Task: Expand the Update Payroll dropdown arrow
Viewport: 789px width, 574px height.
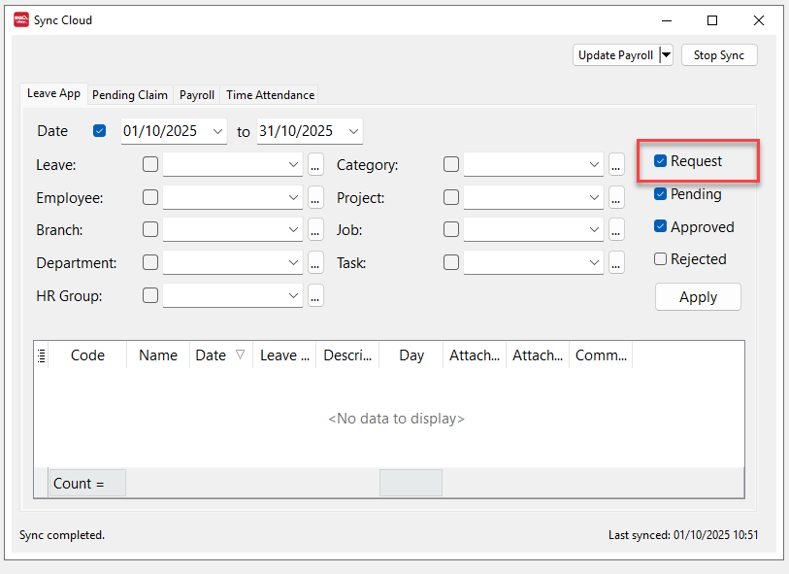Action: (666, 55)
